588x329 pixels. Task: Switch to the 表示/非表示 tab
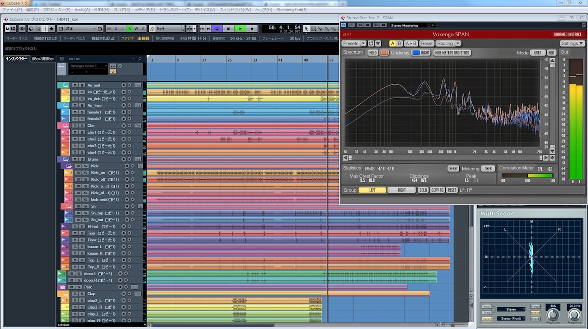[x=42, y=59]
